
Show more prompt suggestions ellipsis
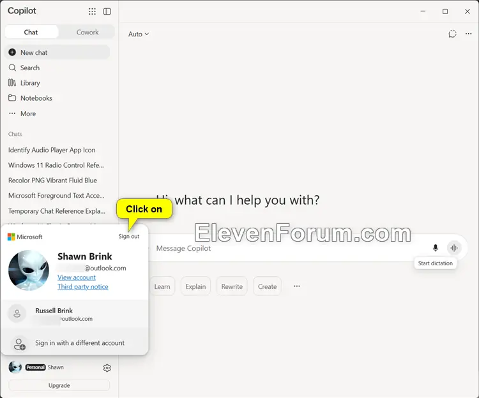pos(296,286)
